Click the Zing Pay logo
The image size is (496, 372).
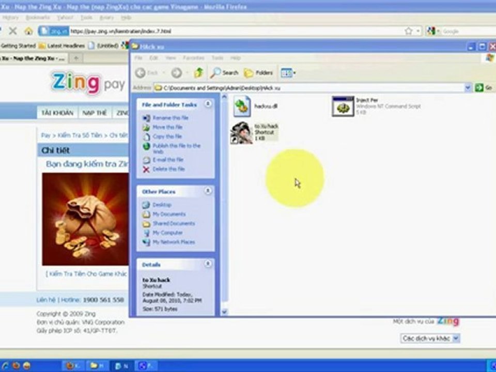tap(88, 83)
